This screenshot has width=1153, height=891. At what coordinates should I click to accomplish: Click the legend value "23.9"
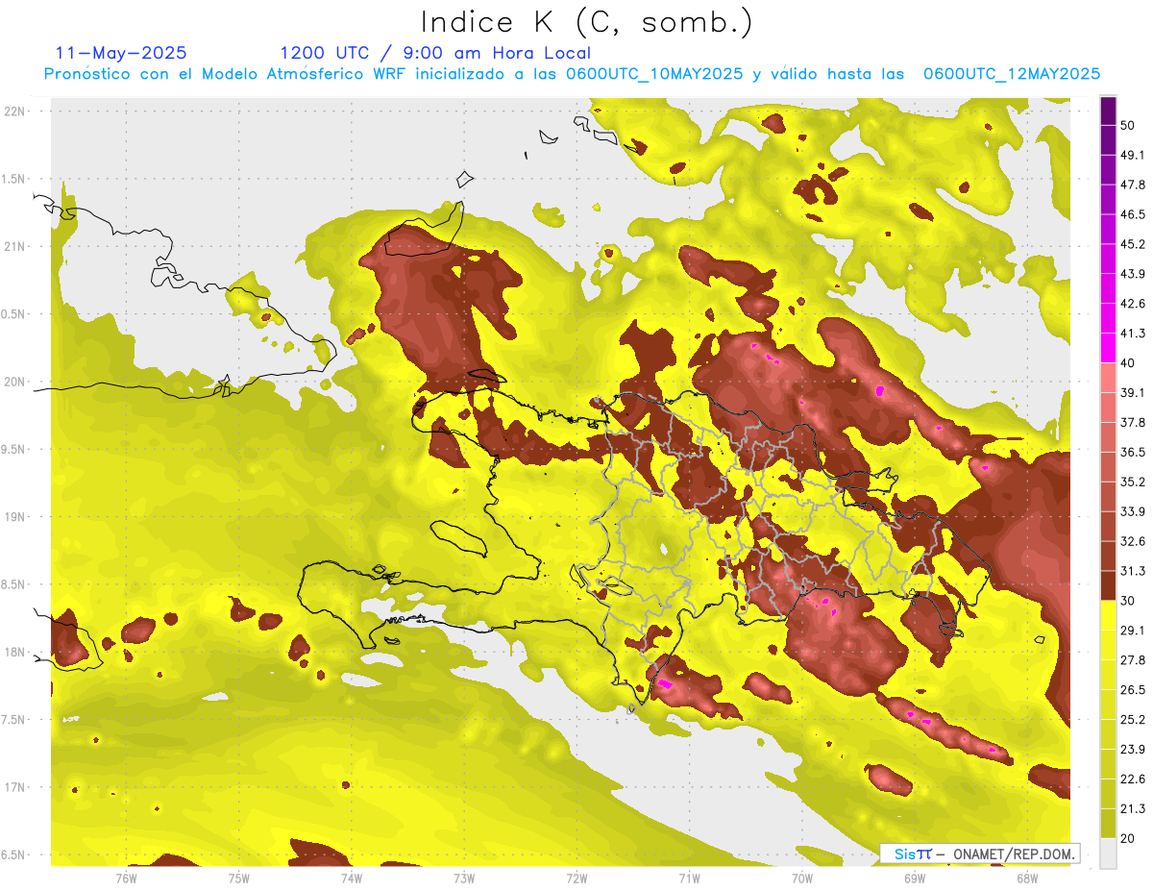pos(1132,750)
